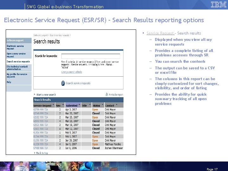Click contact Matthias Morche
228x171 pixels.
pos(113,144)
